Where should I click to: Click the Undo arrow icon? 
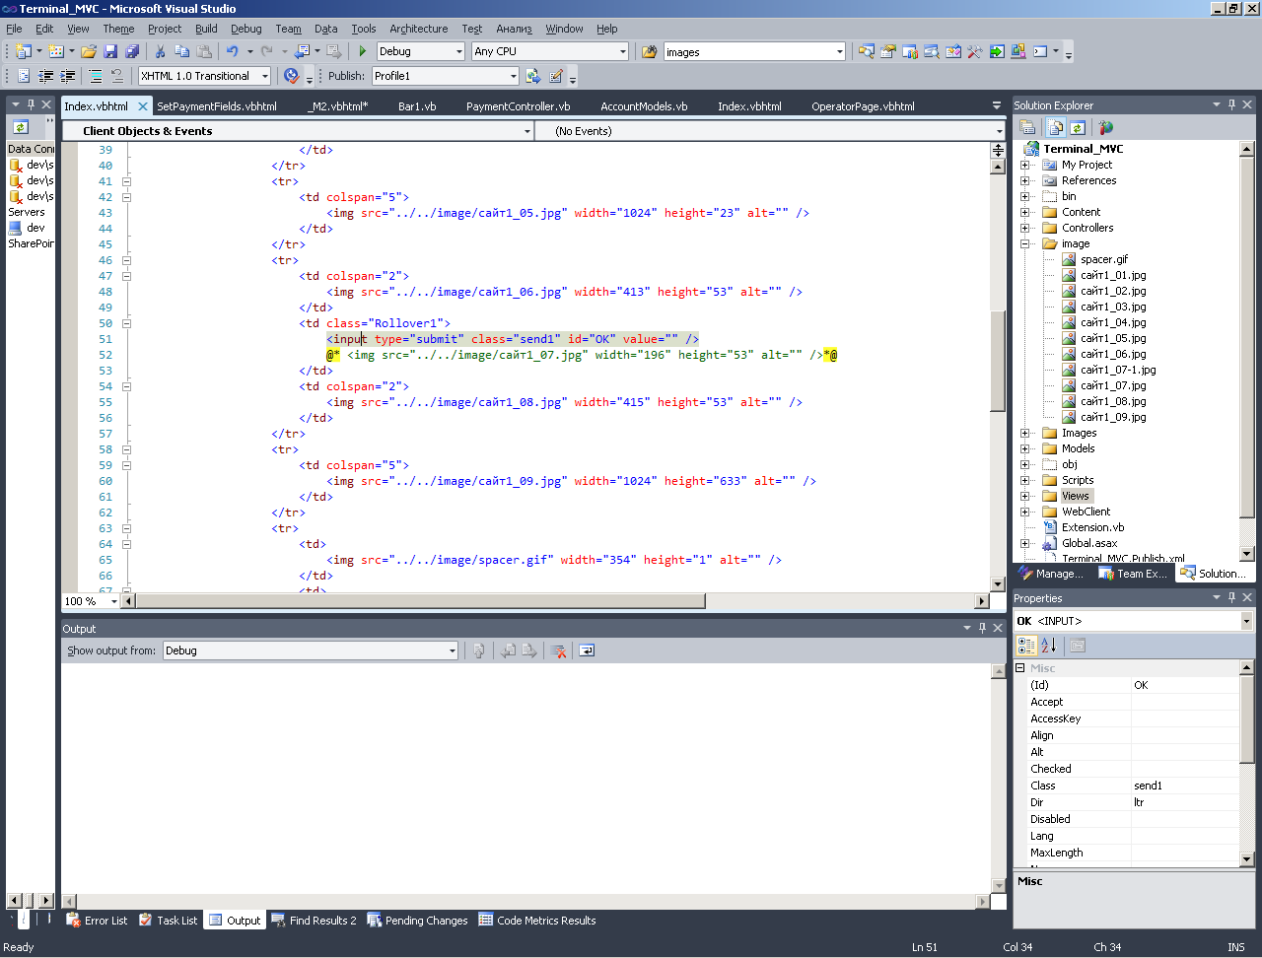point(232,51)
